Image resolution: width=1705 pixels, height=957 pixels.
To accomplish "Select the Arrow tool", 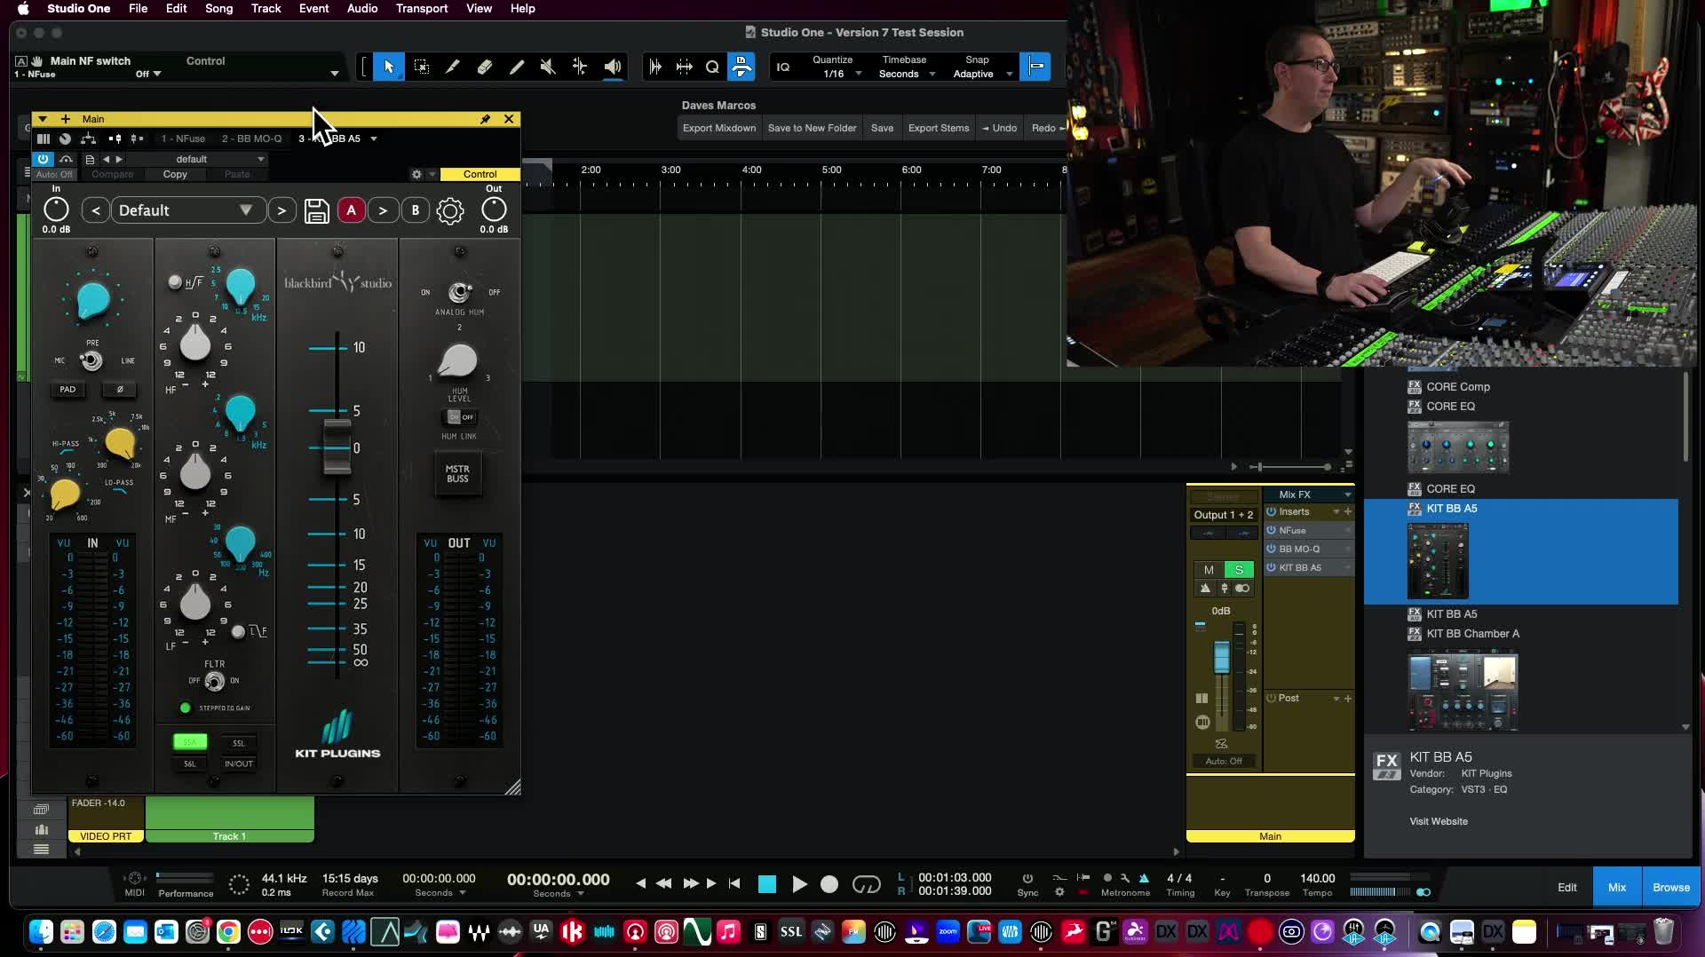I will click(388, 67).
